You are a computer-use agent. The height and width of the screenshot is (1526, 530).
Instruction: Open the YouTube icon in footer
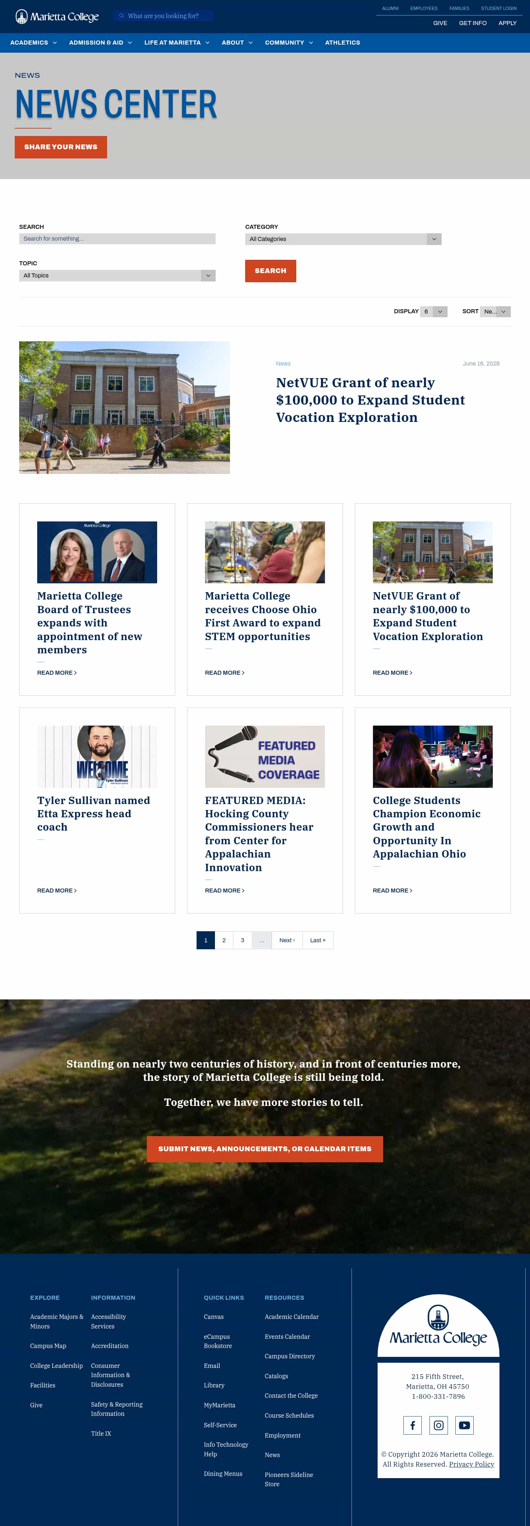(464, 1425)
